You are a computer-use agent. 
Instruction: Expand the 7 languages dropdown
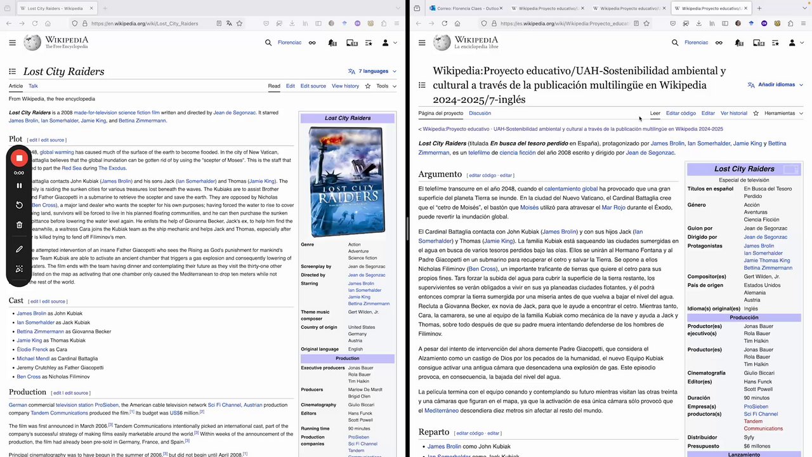pyautogui.click(x=372, y=71)
